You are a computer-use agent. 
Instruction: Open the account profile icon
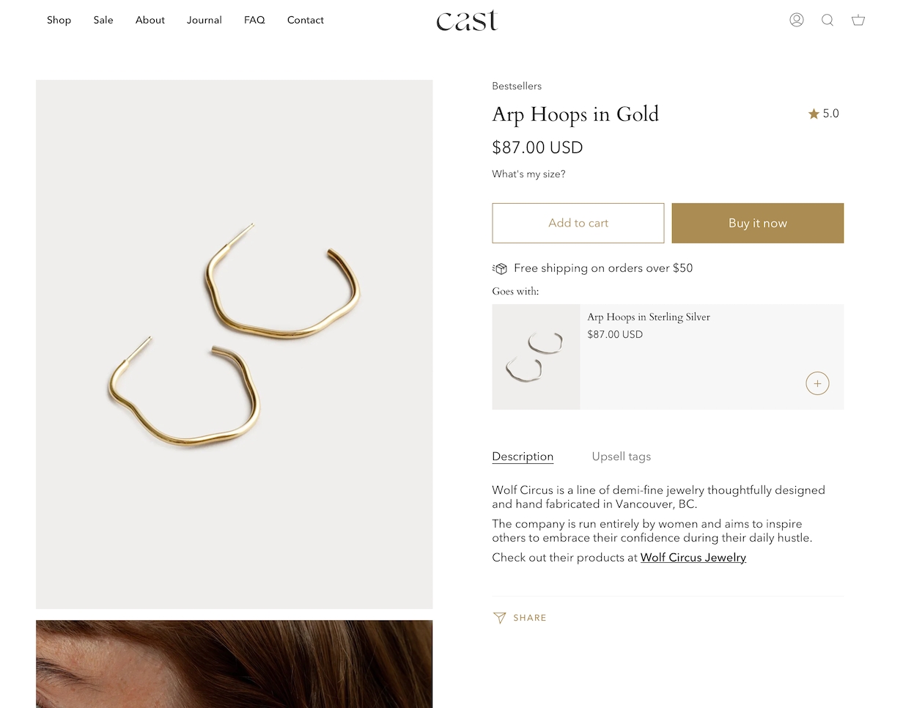(797, 20)
